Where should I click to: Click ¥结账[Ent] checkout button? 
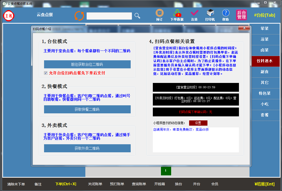264,184
